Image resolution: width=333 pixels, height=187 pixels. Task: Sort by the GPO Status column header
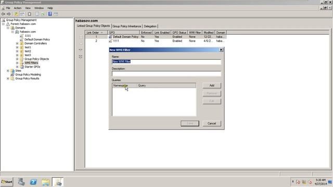(179, 33)
